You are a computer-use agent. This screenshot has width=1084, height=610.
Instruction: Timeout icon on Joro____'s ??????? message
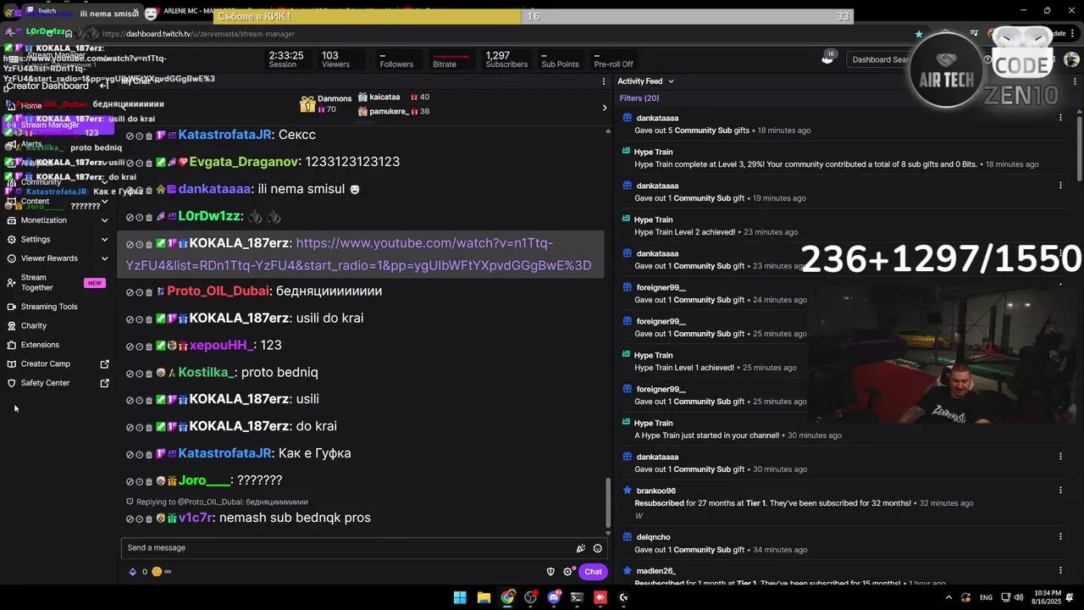pos(140,481)
